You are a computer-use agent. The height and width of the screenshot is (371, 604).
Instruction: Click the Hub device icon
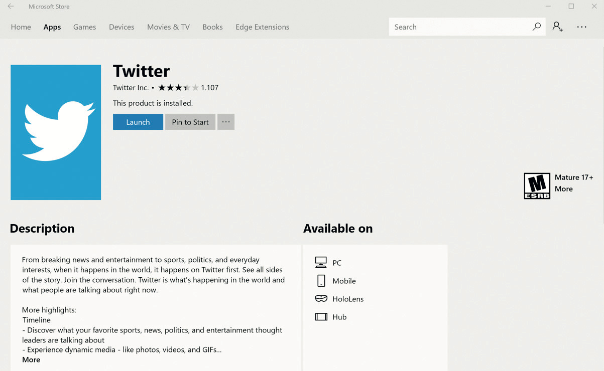pyautogui.click(x=321, y=317)
